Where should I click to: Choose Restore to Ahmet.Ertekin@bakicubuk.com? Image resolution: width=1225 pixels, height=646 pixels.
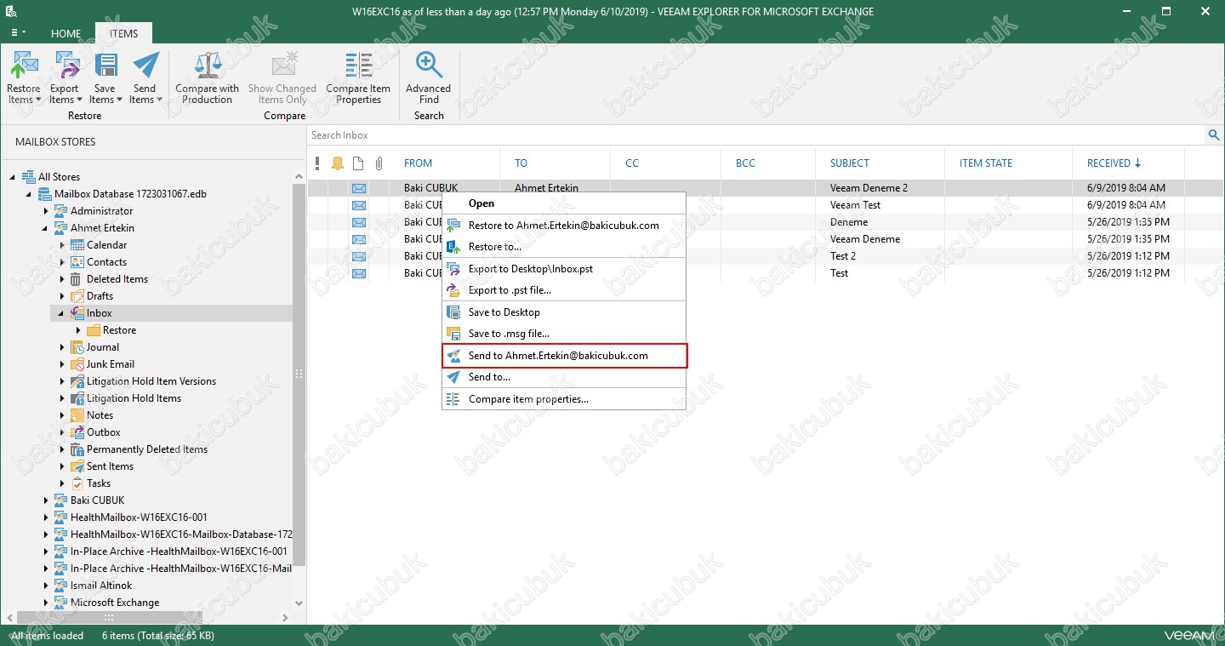click(563, 226)
